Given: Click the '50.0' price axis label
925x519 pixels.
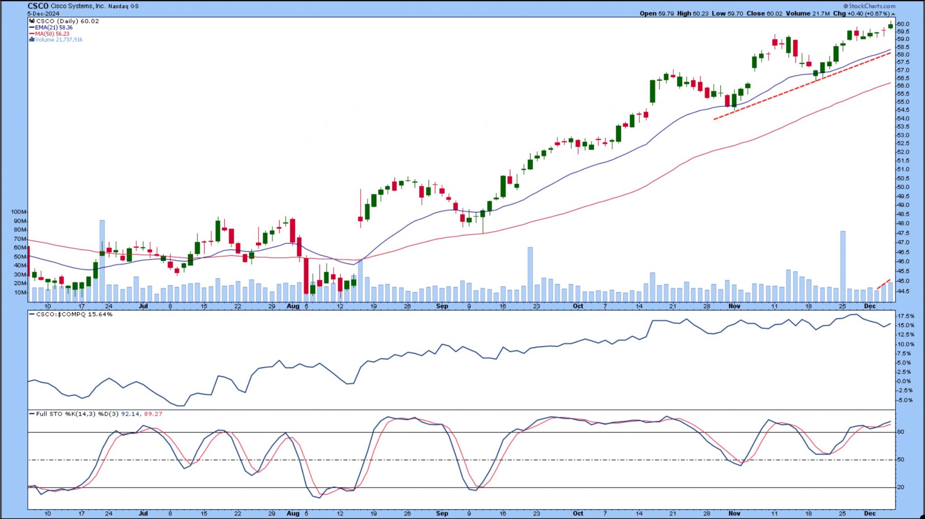Looking at the screenshot, I should (x=903, y=187).
